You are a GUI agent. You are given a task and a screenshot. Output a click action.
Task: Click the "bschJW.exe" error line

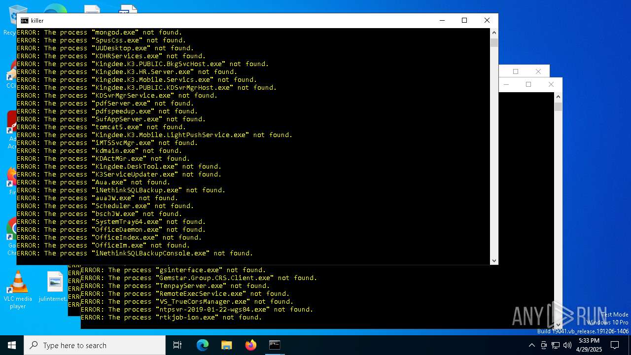coord(99,214)
